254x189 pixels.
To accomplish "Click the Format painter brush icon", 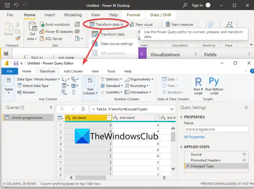I will (x=18, y=38).
